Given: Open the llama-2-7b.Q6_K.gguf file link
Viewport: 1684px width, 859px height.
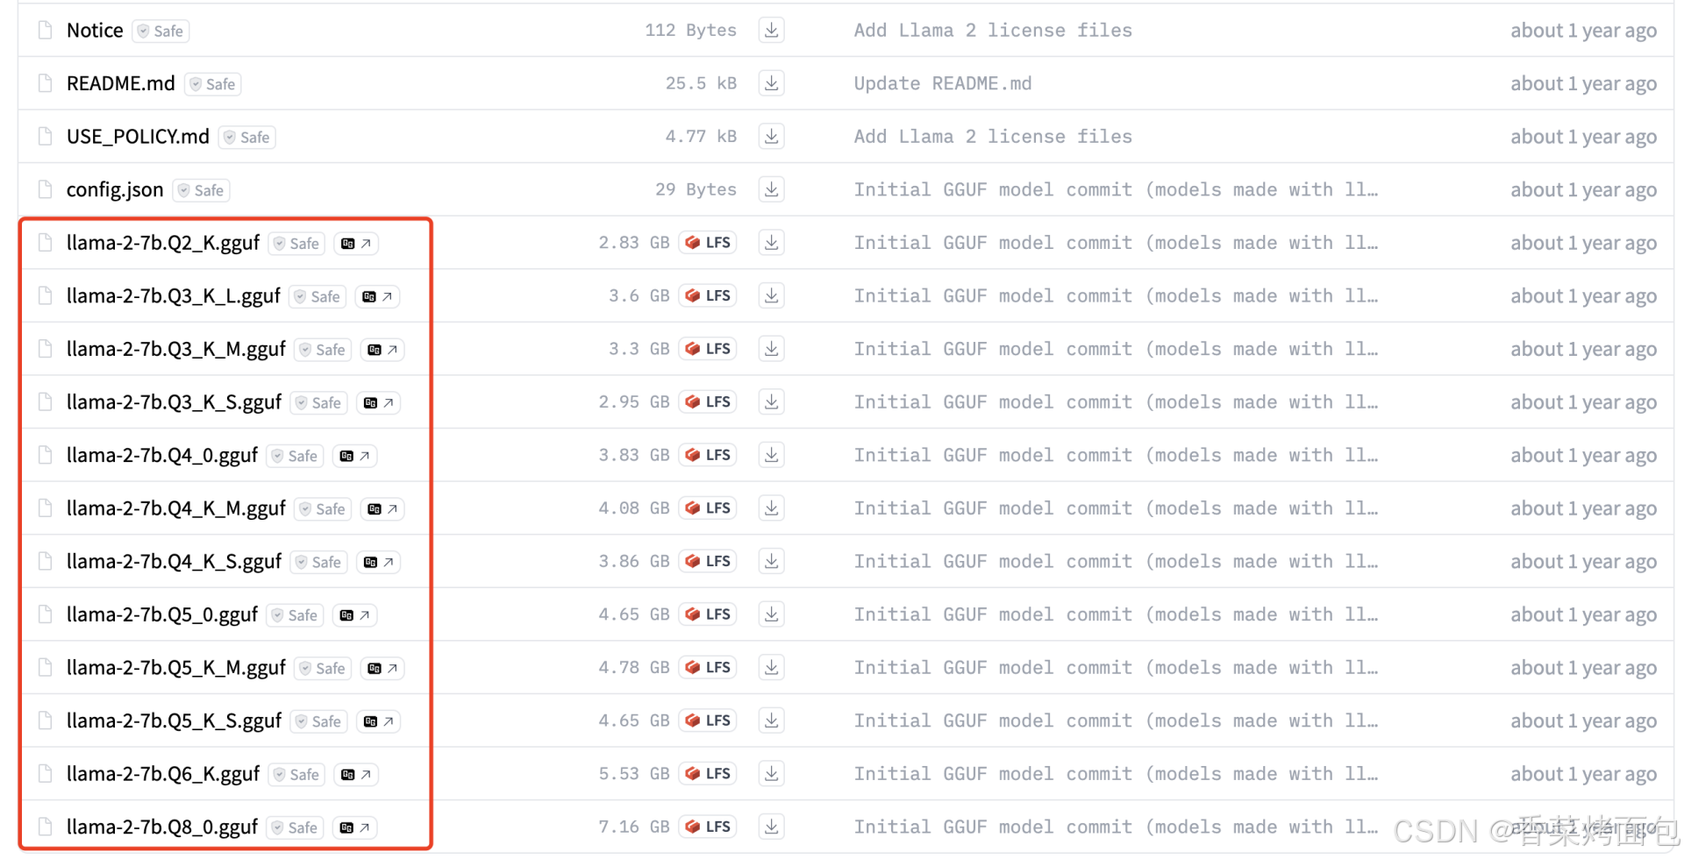Looking at the screenshot, I should (x=163, y=774).
